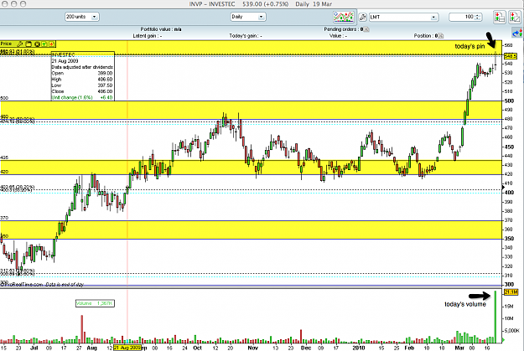Open the LMT order type dropdown
524x351 pixels.
click(404, 17)
